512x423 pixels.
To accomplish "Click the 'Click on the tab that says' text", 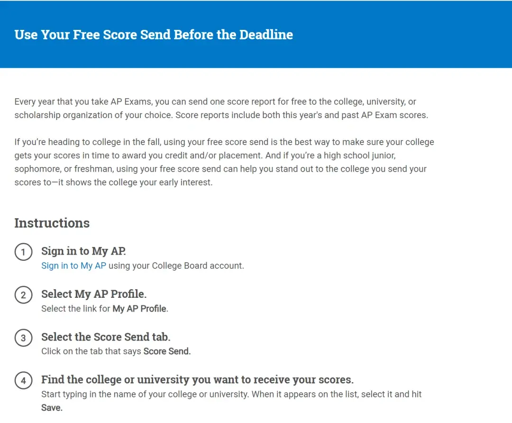I will click(91, 351).
